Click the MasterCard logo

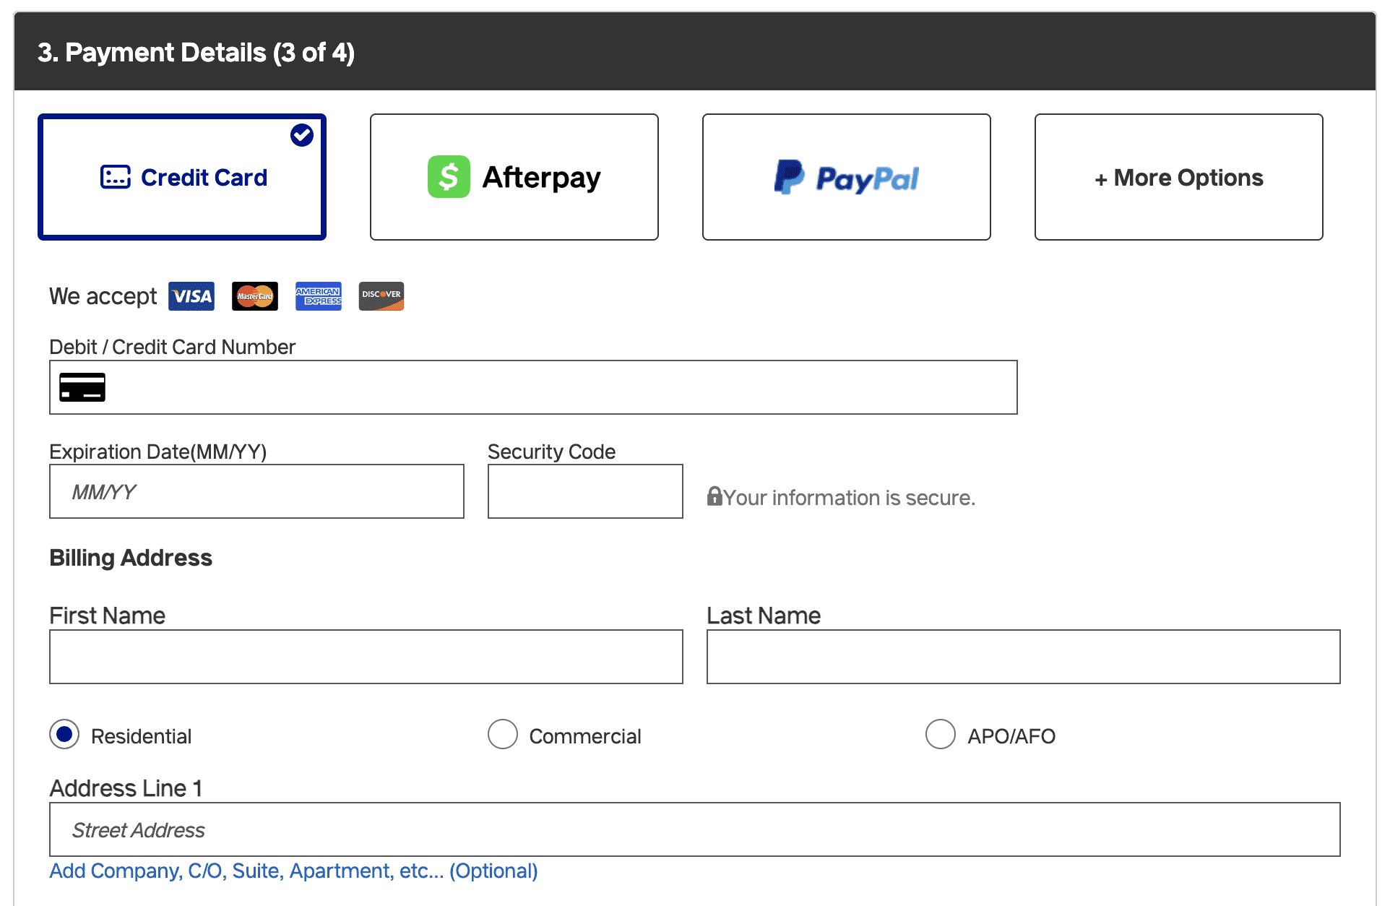pyautogui.click(x=255, y=296)
